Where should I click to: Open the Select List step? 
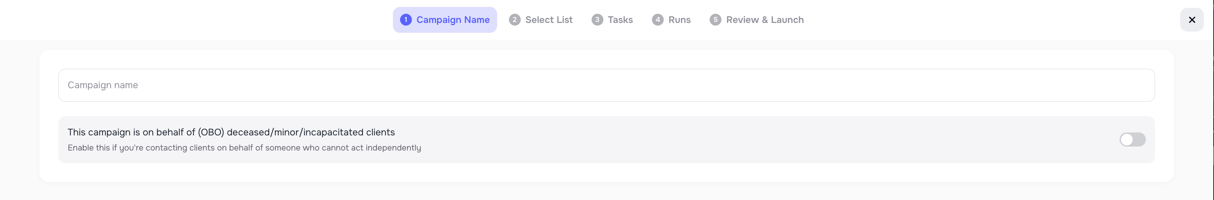pos(548,20)
